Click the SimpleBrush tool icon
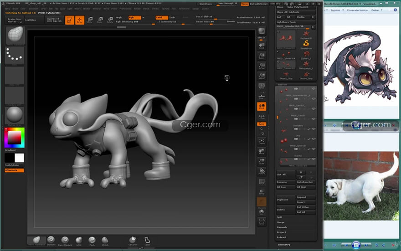 pyautogui.click(x=306, y=45)
